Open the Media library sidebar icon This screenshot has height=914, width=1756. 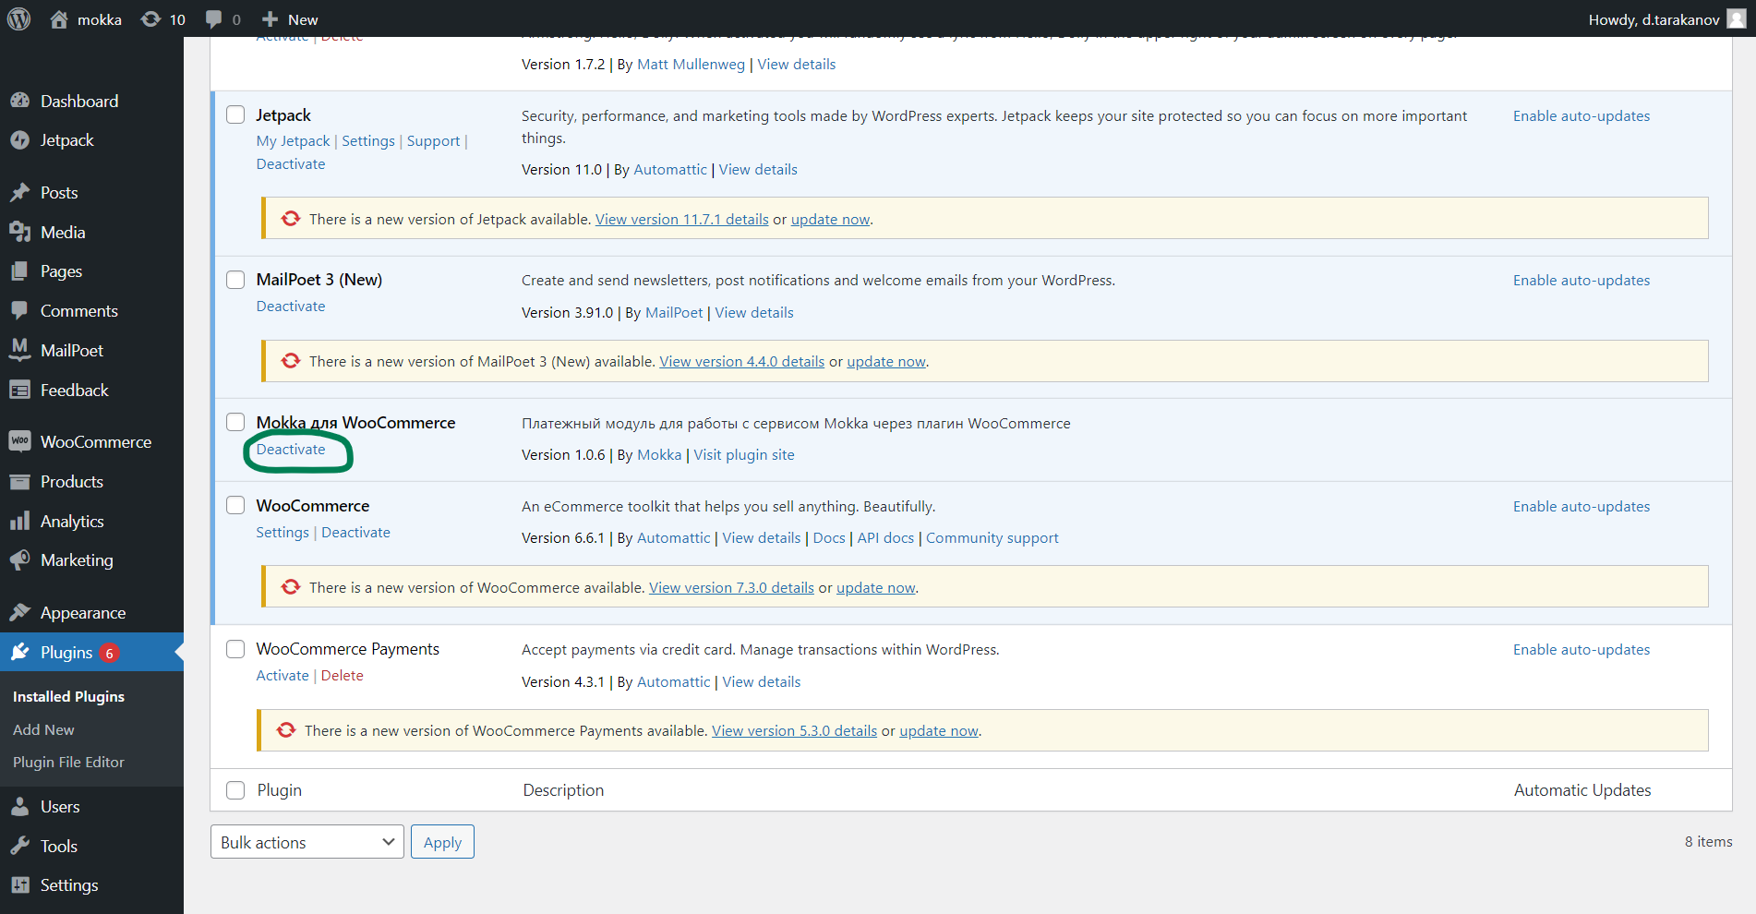20,233
